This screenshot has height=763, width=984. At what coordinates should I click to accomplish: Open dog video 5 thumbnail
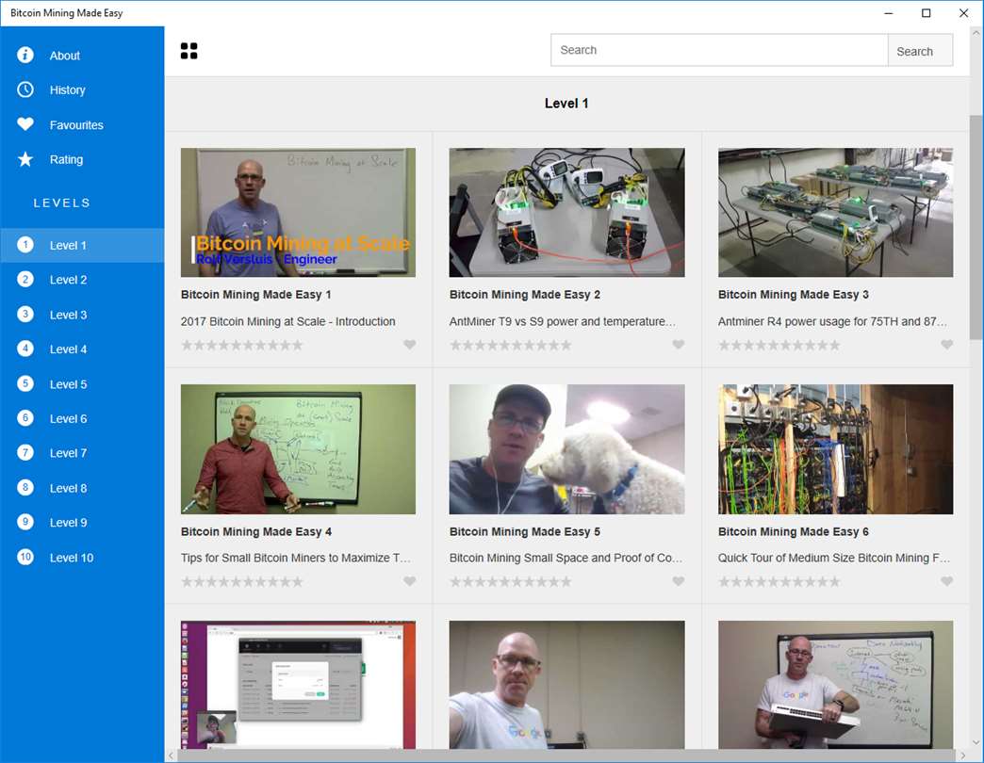566,449
